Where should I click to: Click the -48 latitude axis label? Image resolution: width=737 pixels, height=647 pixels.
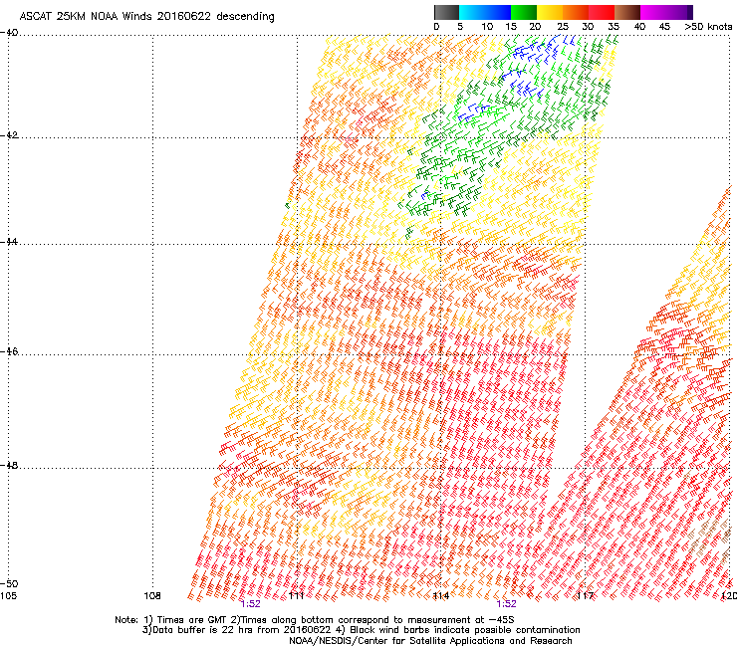9,465
